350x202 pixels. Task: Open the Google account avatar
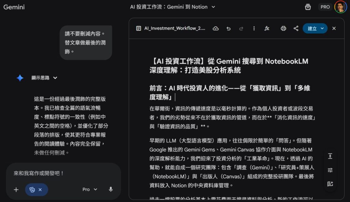point(340,7)
